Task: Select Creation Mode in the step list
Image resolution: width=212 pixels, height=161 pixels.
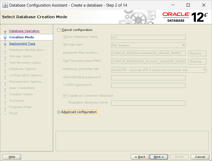Action: click(22, 37)
